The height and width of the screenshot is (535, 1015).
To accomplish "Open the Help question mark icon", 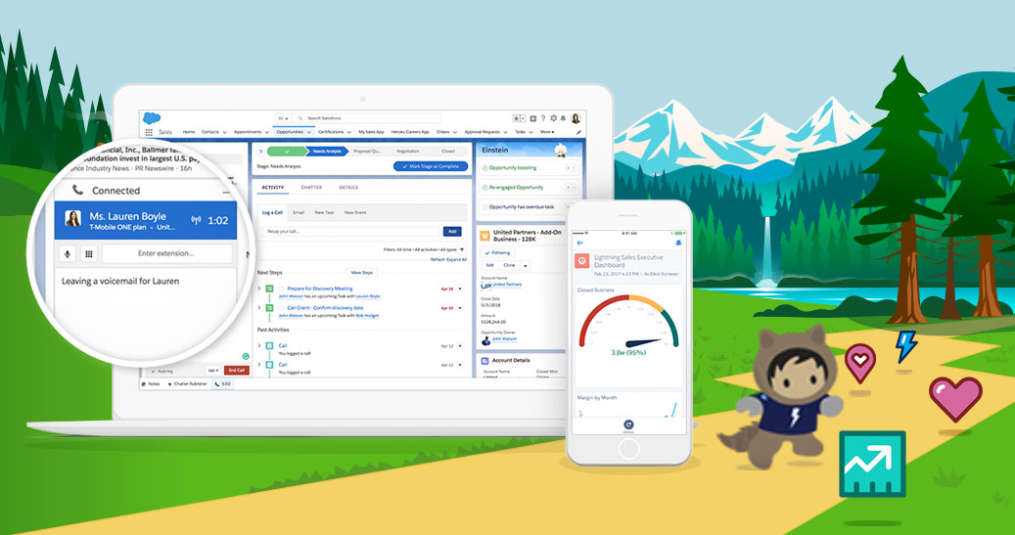I will point(542,118).
